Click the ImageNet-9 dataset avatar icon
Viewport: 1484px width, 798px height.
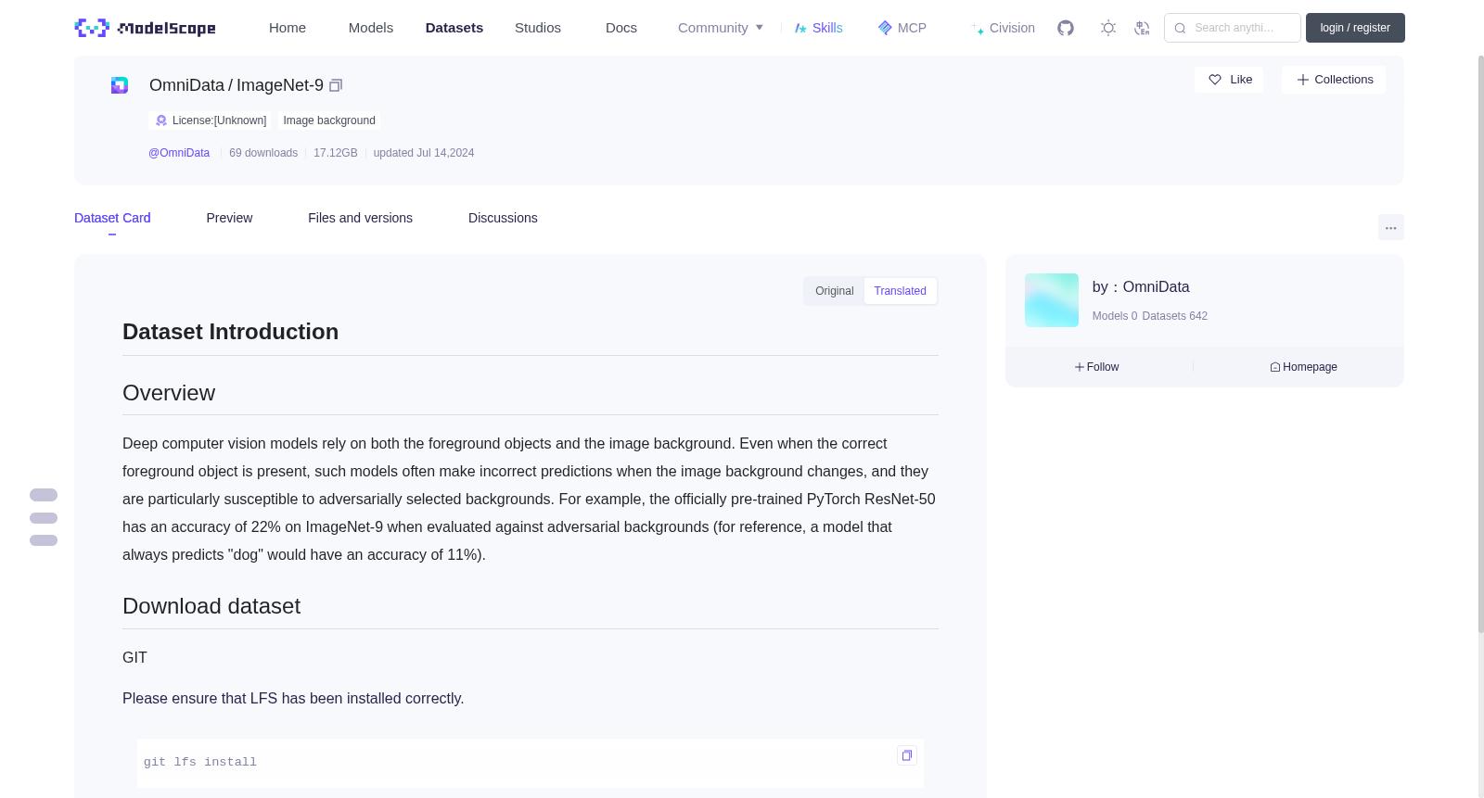(120, 85)
